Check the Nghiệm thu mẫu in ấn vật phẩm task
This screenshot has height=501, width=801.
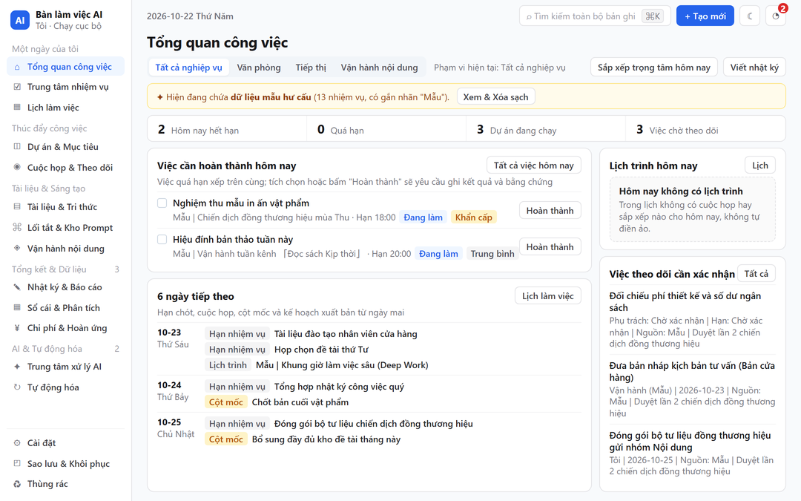pyautogui.click(x=162, y=203)
